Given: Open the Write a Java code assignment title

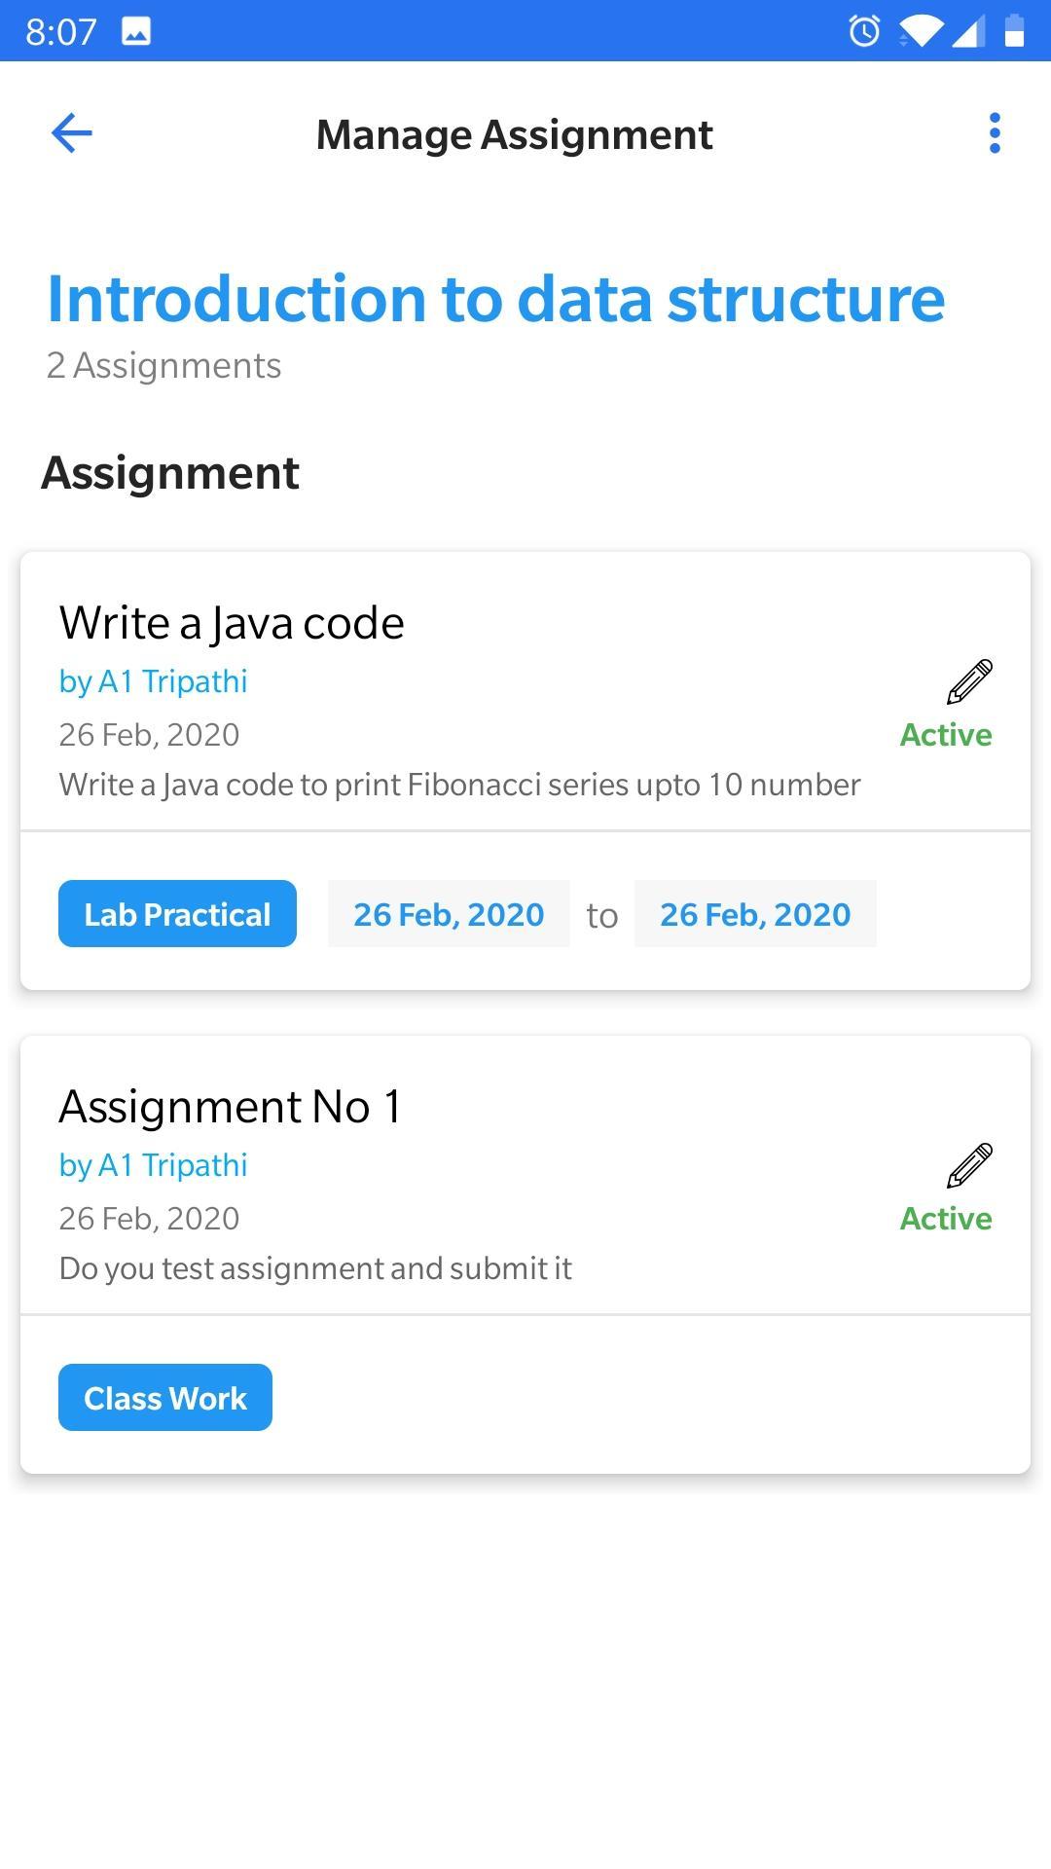Looking at the screenshot, I should 232,623.
